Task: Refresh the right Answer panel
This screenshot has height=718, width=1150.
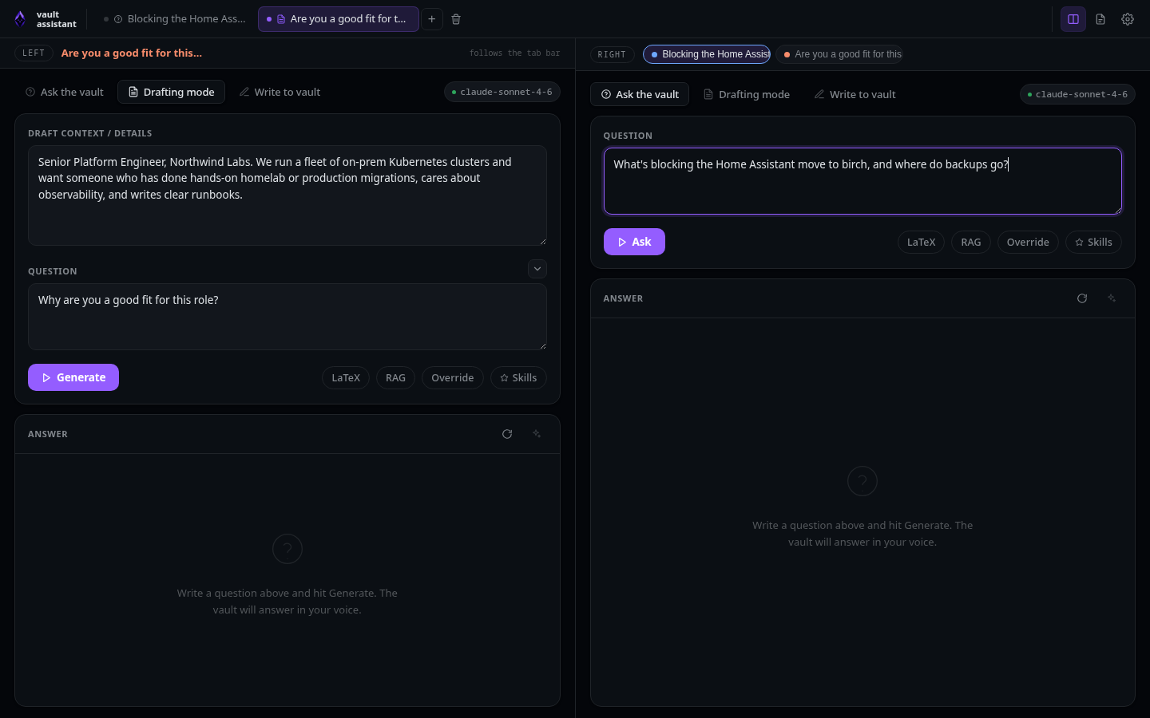Action: point(1082,298)
